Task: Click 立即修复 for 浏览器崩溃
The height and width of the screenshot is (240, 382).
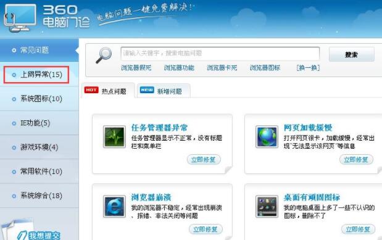Action: (x=206, y=230)
